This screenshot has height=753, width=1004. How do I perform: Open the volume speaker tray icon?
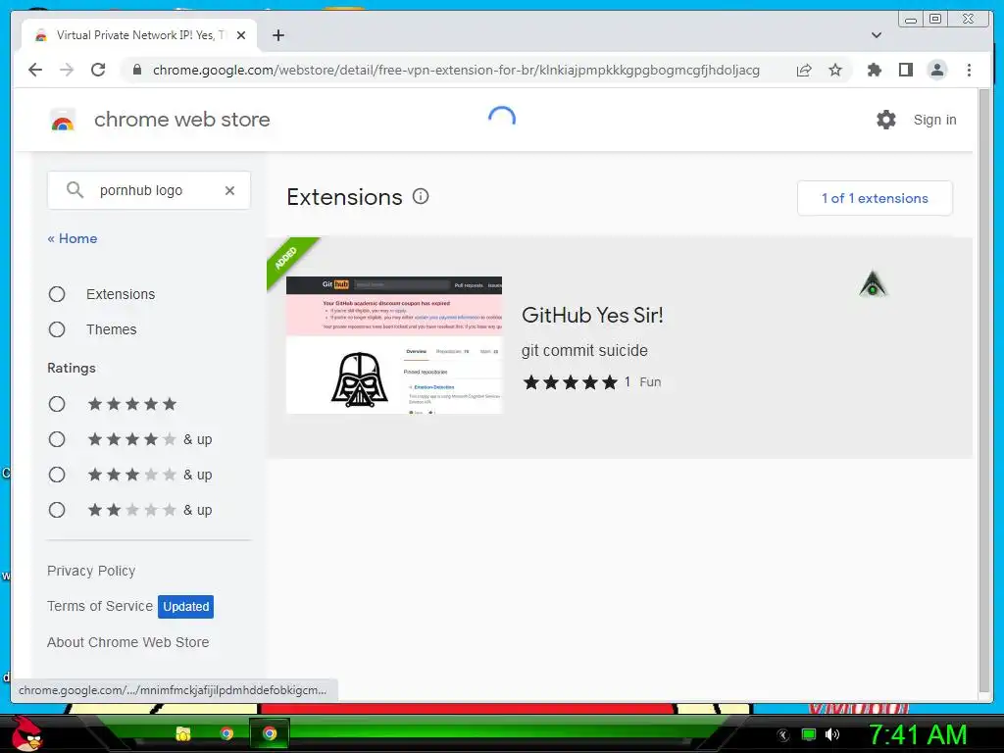pyautogui.click(x=832, y=734)
